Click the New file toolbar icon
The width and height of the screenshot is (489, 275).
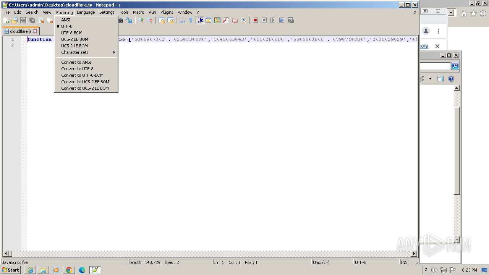click(6, 20)
